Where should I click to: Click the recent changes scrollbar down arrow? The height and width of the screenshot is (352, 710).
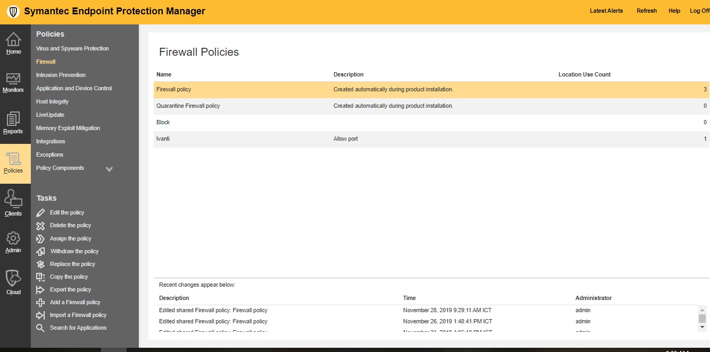point(702,327)
